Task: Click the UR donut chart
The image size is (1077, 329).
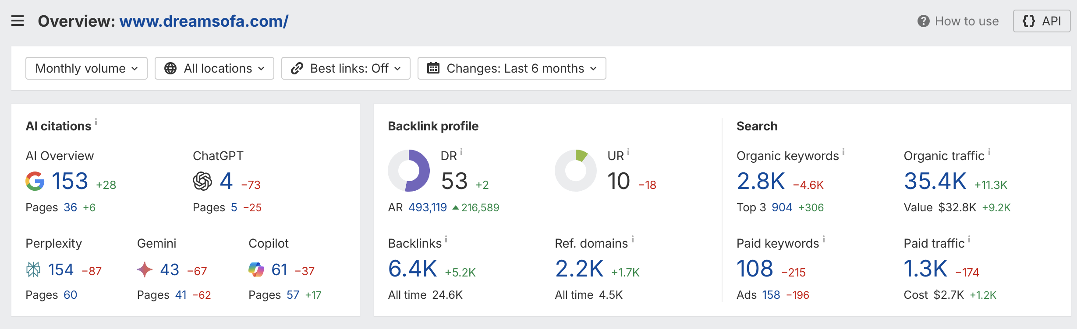Action: 576,171
